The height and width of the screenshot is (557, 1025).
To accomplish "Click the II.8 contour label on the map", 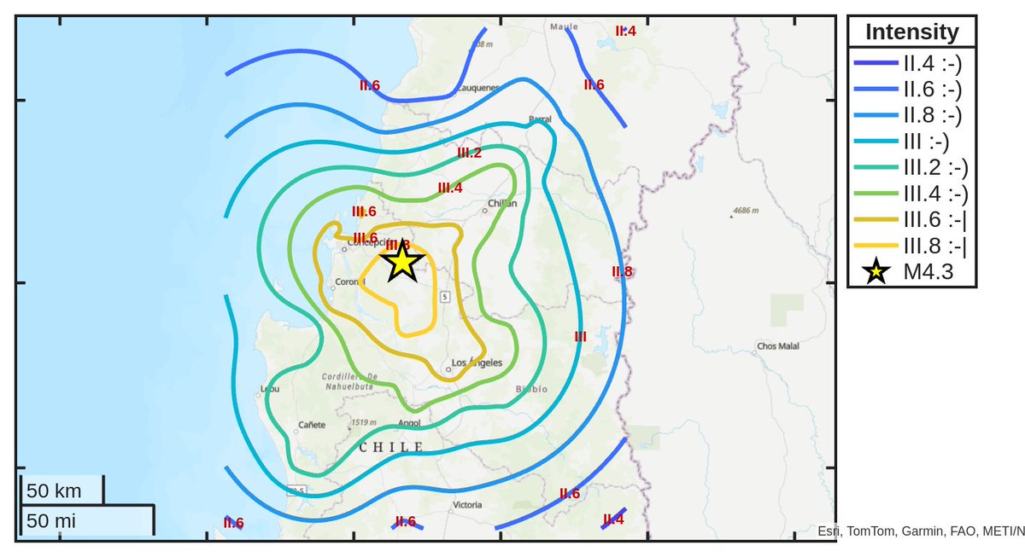I will (622, 272).
